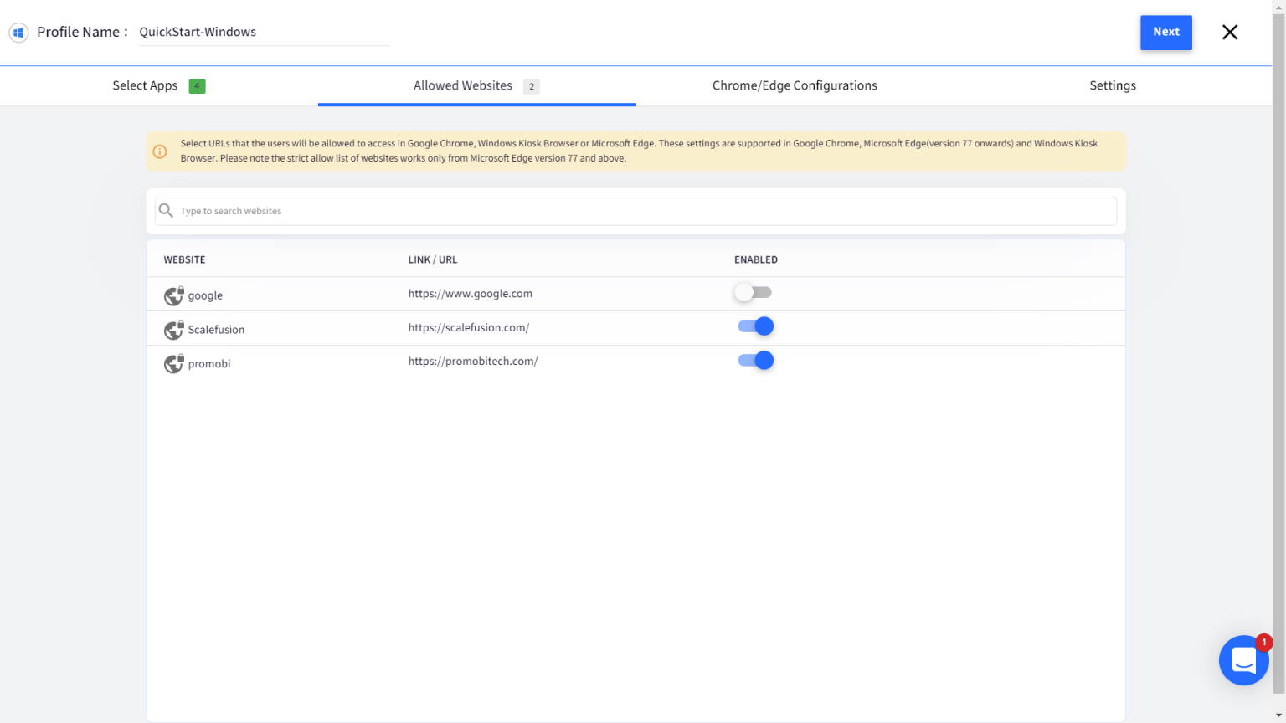Click the green app count badge beside Select Apps
Image resolution: width=1286 pixels, height=723 pixels.
197,85
